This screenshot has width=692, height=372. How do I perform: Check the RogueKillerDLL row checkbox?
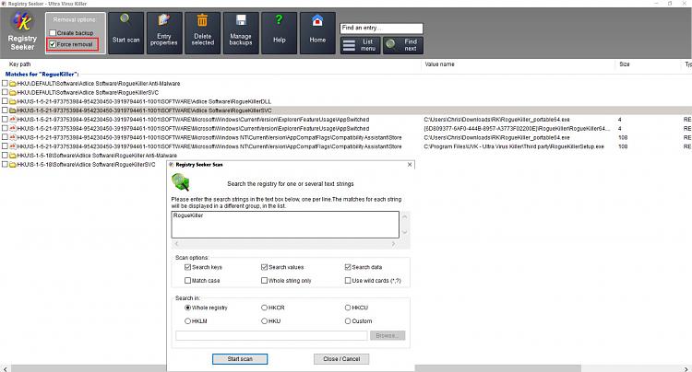point(5,100)
